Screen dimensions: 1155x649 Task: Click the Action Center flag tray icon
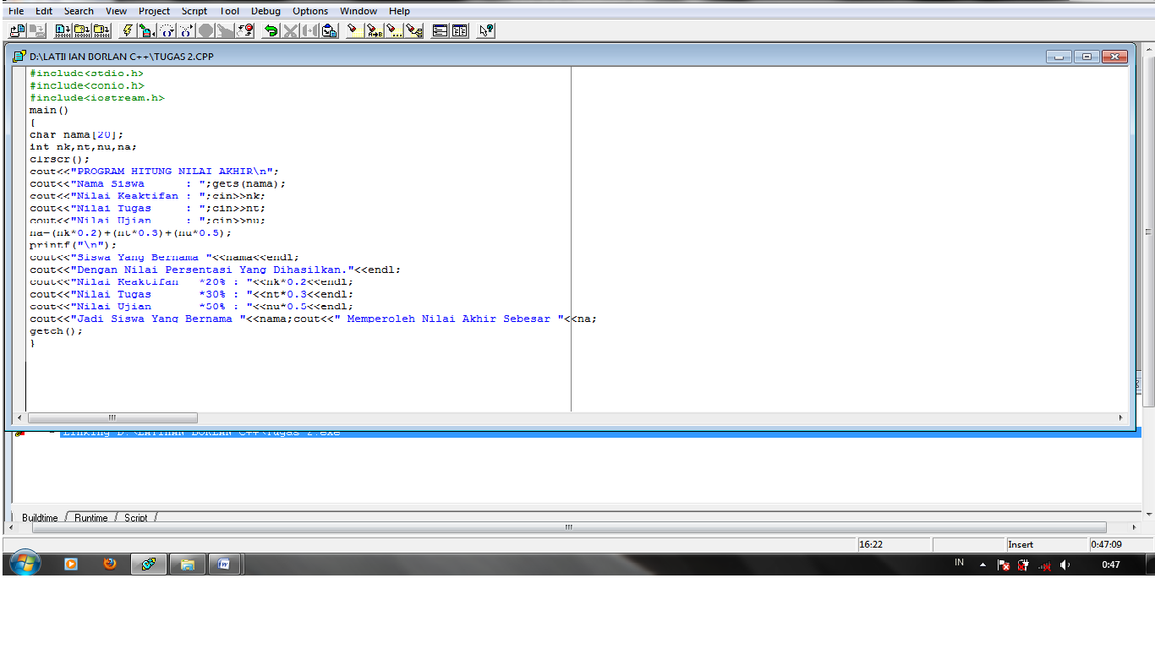pos(1004,565)
